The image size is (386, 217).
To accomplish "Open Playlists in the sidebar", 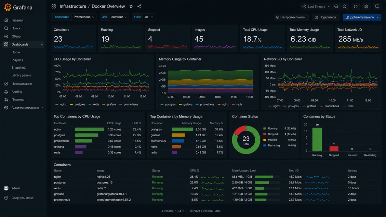I will (17, 60).
